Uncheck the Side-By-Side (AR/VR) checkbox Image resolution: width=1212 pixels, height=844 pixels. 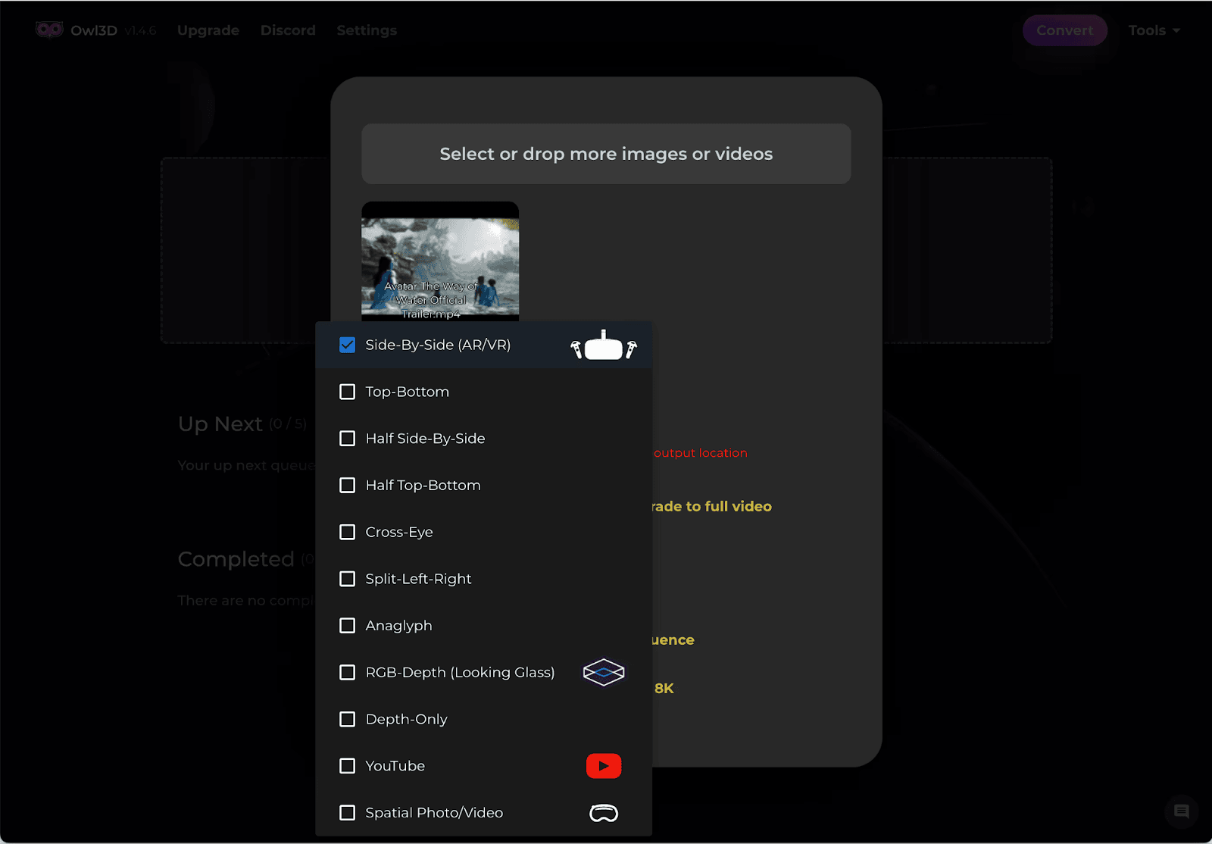point(348,345)
